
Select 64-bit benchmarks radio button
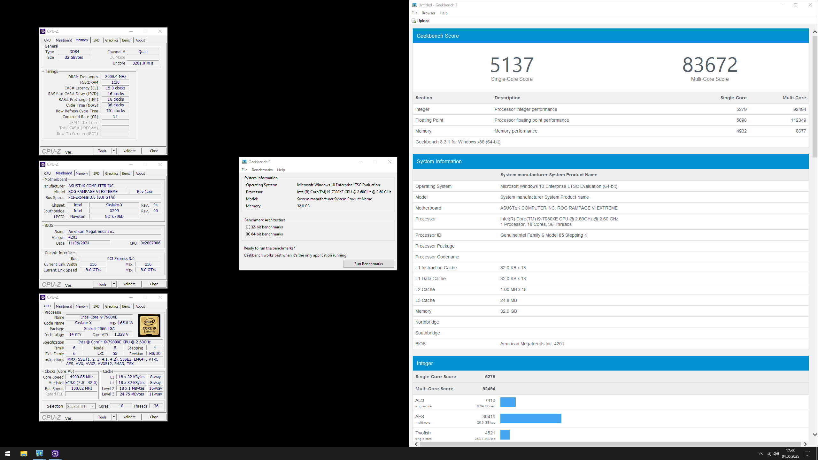[248, 234]
